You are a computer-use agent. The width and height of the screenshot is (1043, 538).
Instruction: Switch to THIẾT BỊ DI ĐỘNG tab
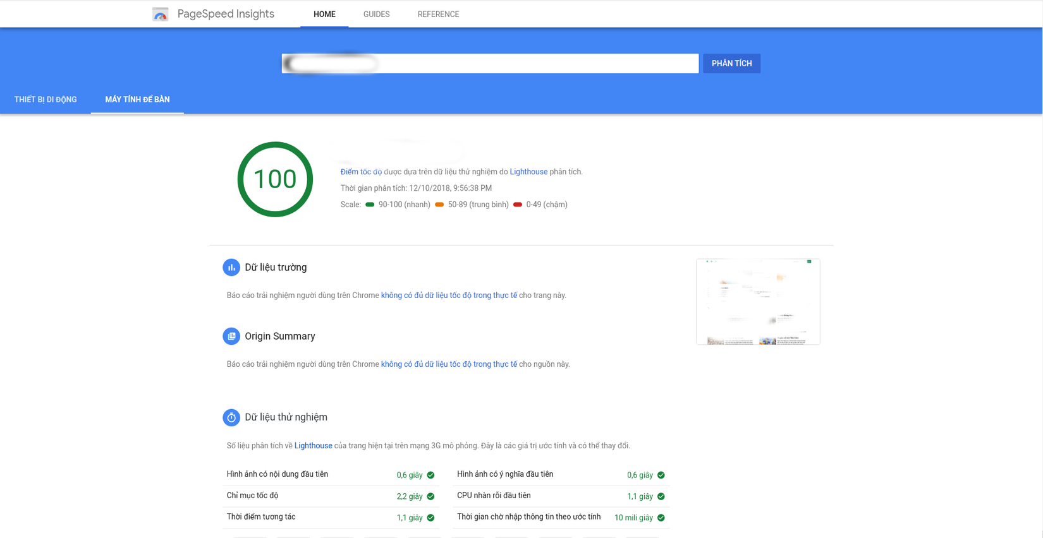tap(46, 100)
